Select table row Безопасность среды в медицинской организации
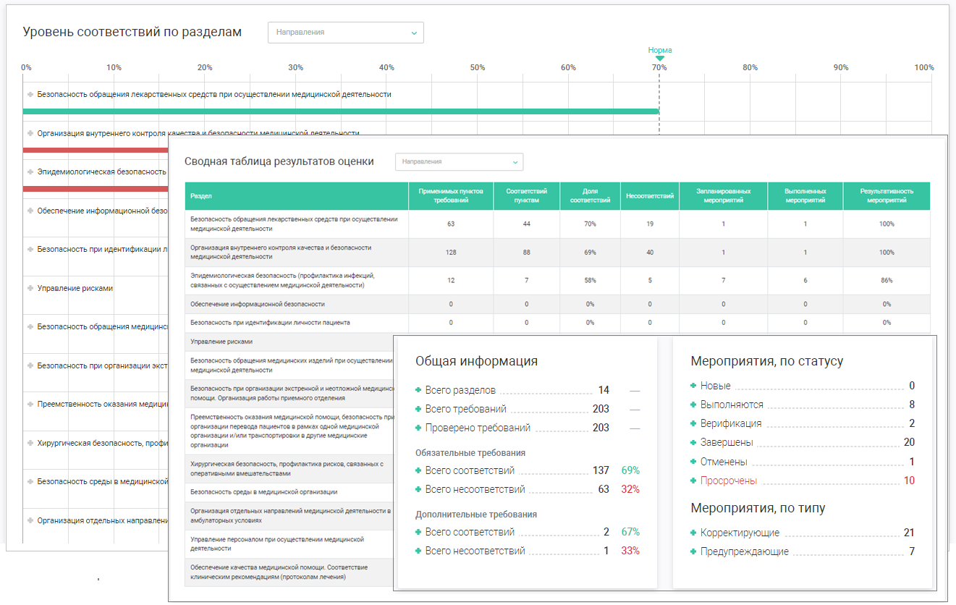Screen dimensions: 956x605 tap(289, 492)
